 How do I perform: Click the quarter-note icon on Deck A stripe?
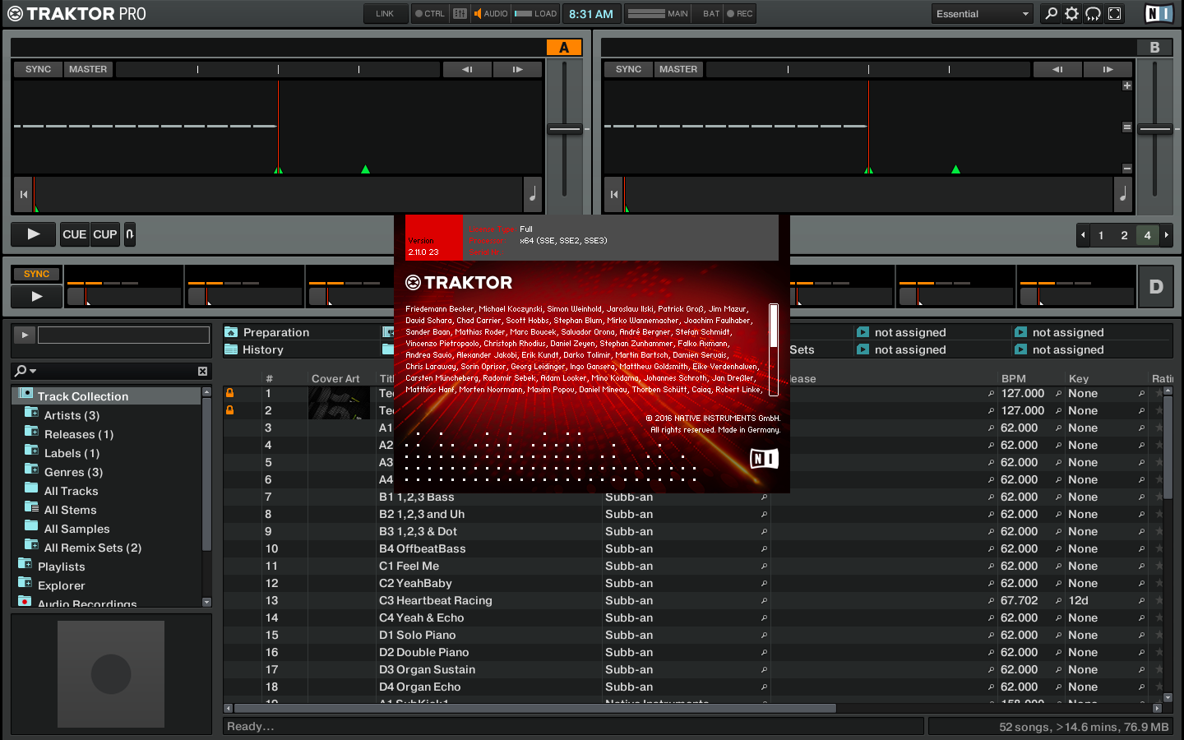click(533, 195)
